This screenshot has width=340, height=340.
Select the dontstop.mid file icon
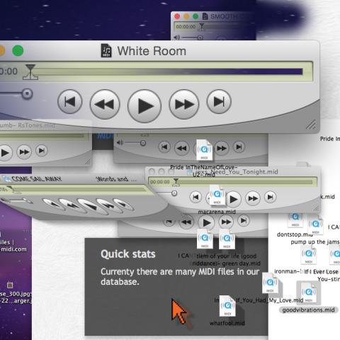[295, 220]
